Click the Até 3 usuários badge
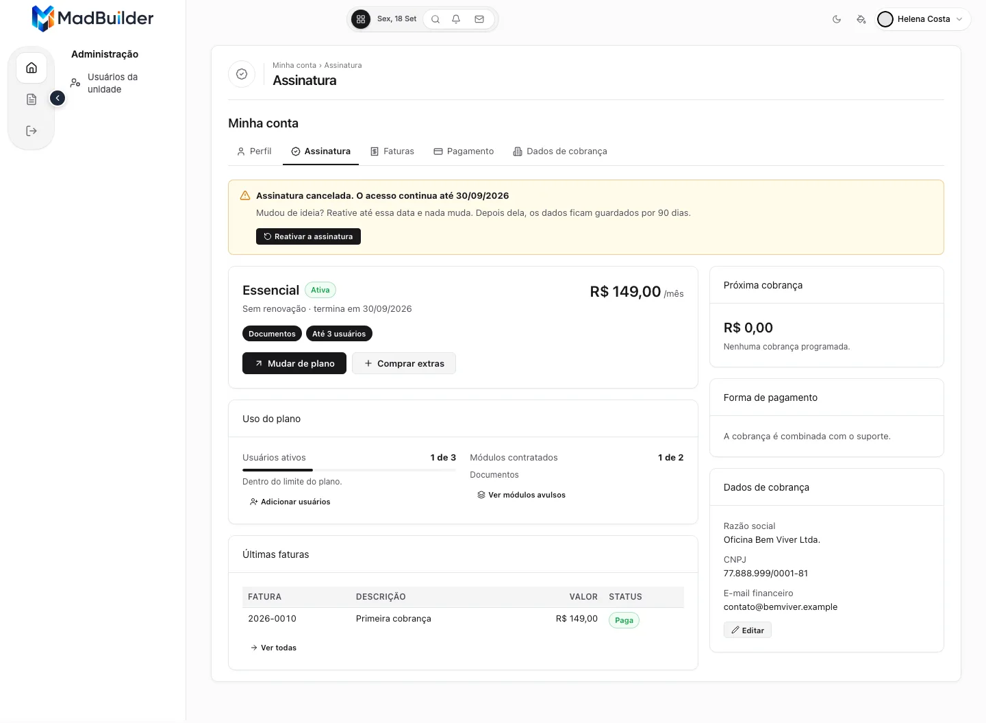 [339, 334]
